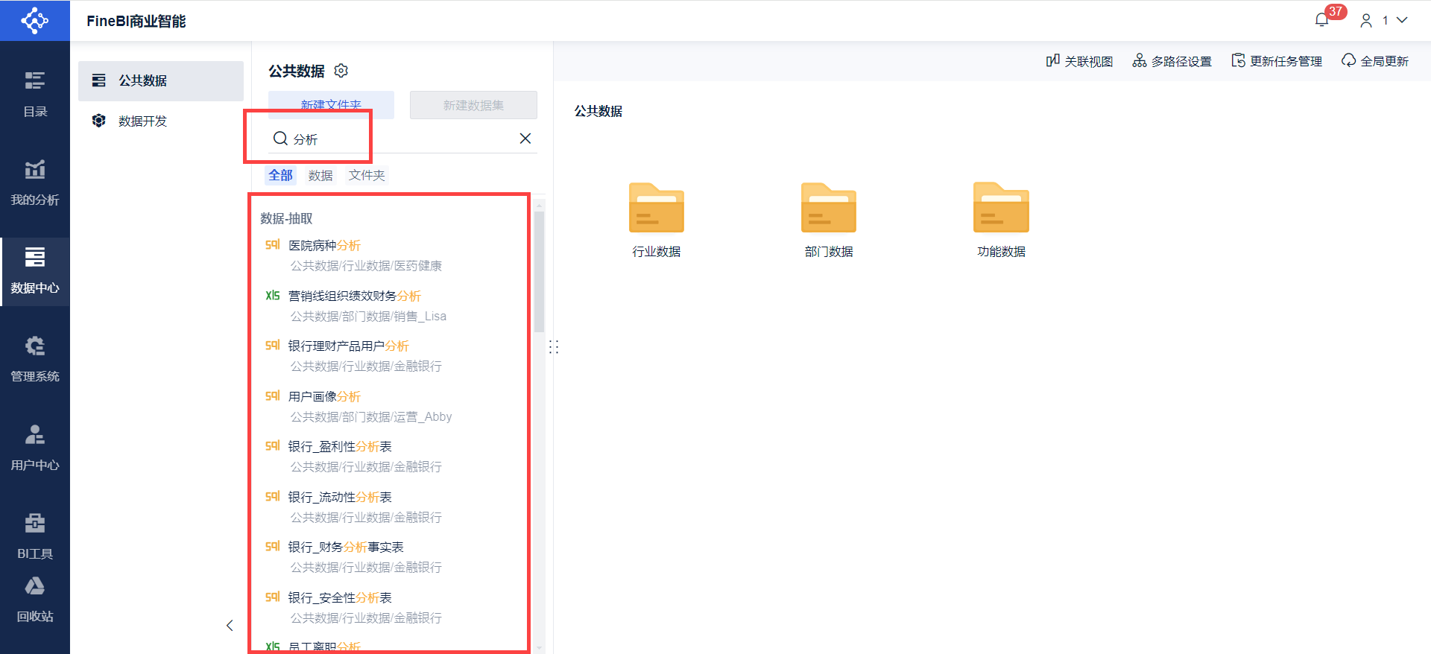Click the FineBI logo icon
The width and height of the screenshot is (1431, 654).
(x=35, y=20)
